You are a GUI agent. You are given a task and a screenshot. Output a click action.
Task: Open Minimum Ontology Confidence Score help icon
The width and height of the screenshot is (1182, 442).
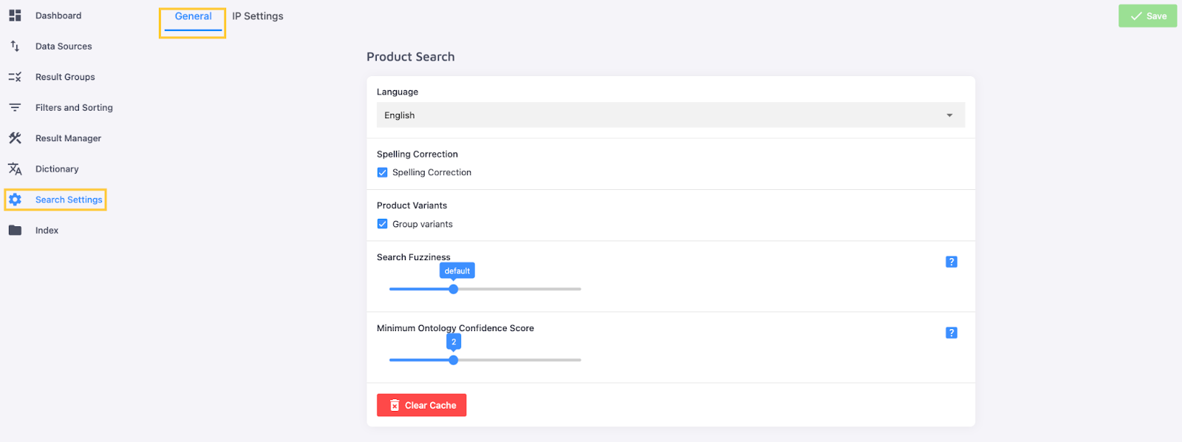(952, 333)
